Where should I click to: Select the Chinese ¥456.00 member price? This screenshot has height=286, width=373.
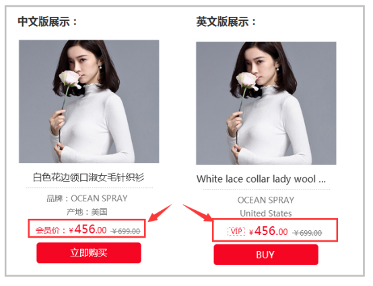pos(88,230)
